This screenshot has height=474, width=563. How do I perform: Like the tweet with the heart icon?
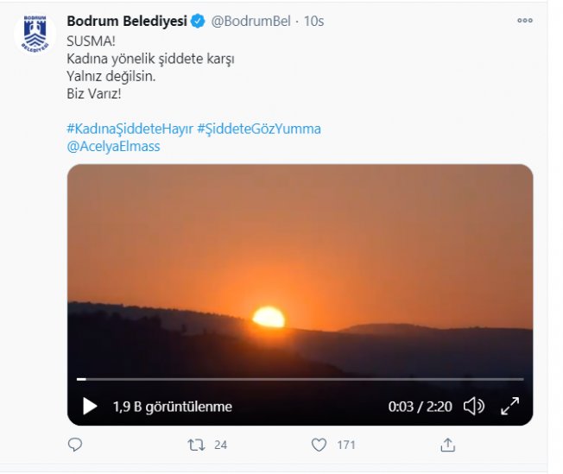pos(319,445)
